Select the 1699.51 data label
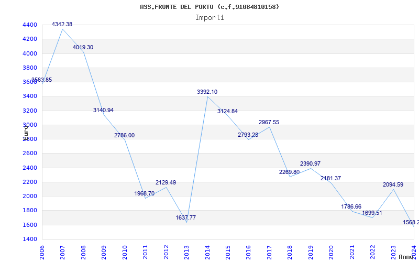This screenshot has width=419, height=262. tap(372, 213)
